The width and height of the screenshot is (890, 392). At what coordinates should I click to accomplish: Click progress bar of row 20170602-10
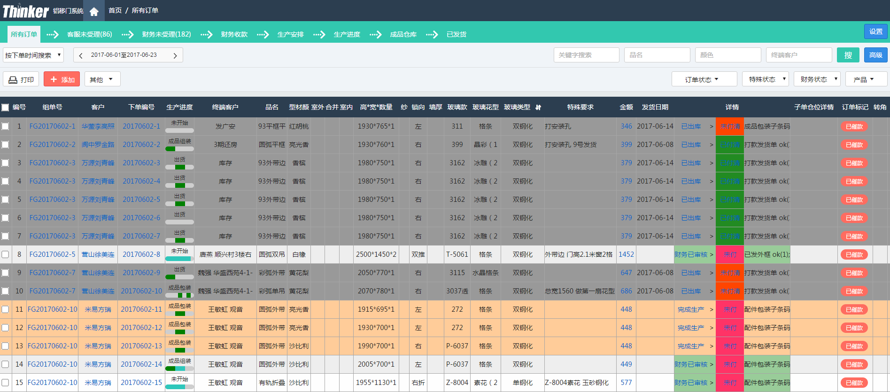[179, 295]
